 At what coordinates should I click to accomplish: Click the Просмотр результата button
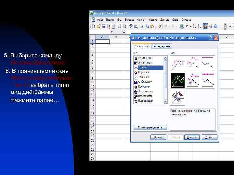[x=150, y=128]
